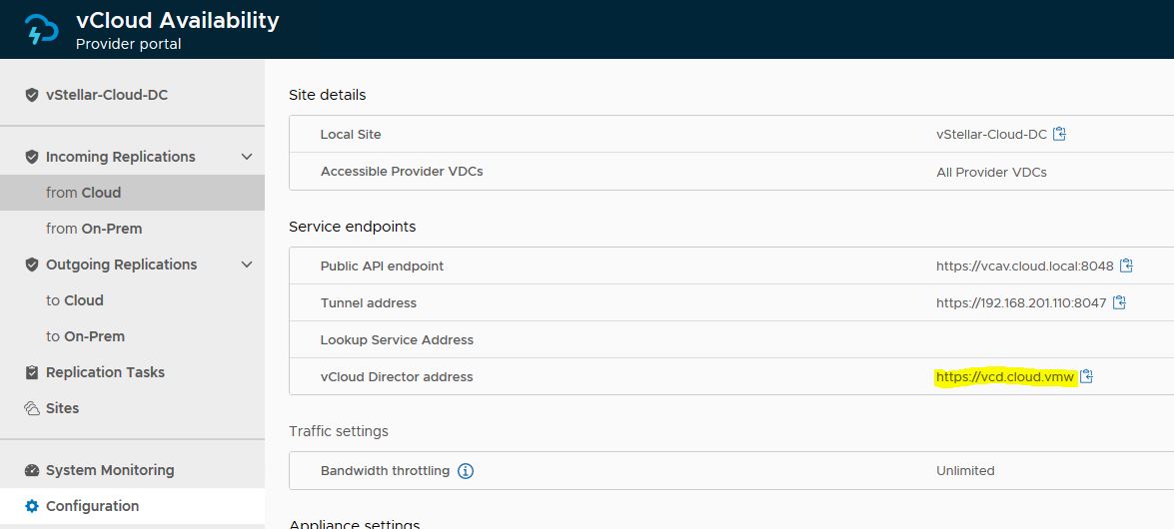Open the Replication Tasks page
Screen dimensions: 1174x529
105,372
